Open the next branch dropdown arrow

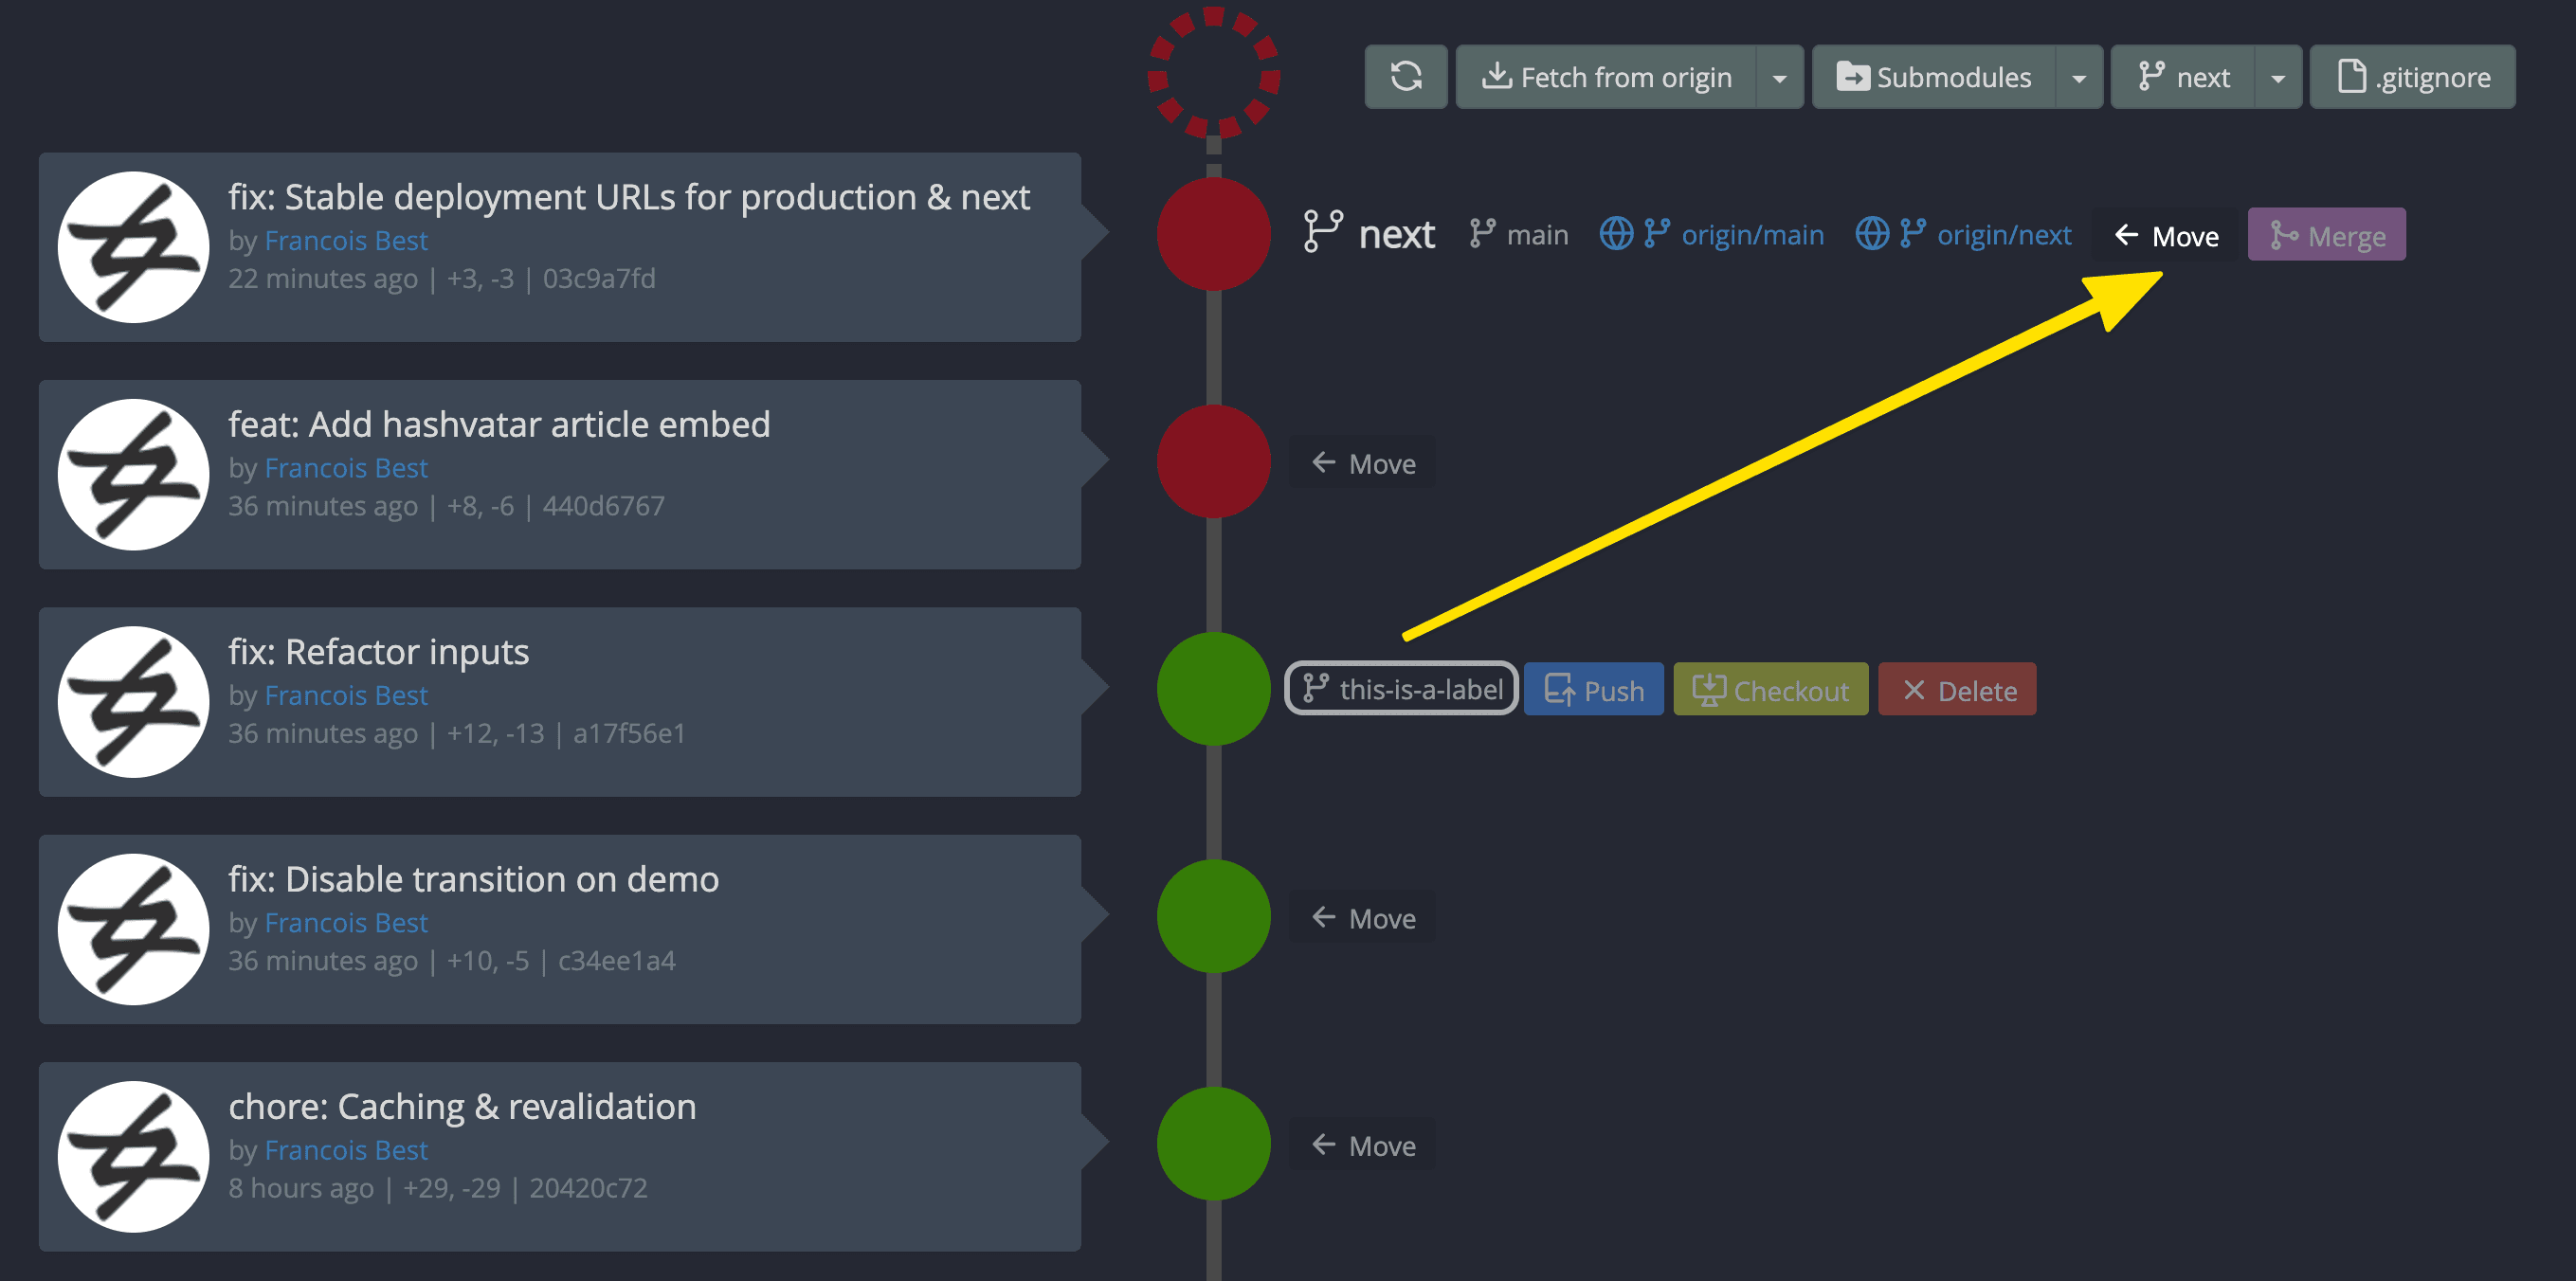(x=2278, y=76)
